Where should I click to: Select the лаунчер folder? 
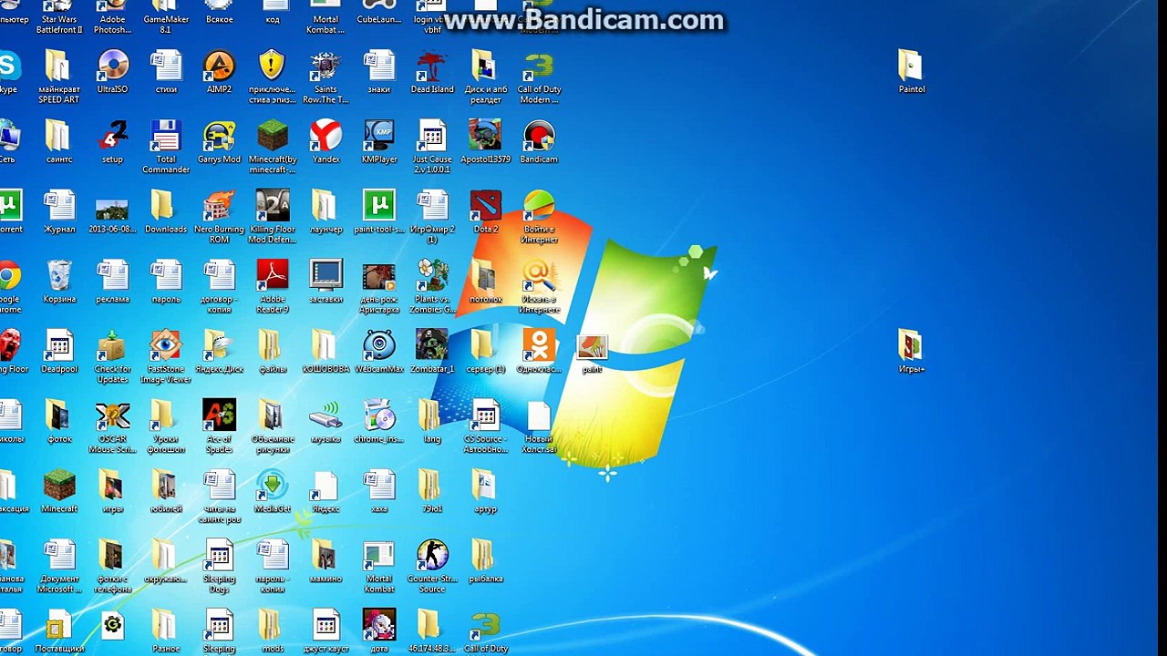(325, 212)
